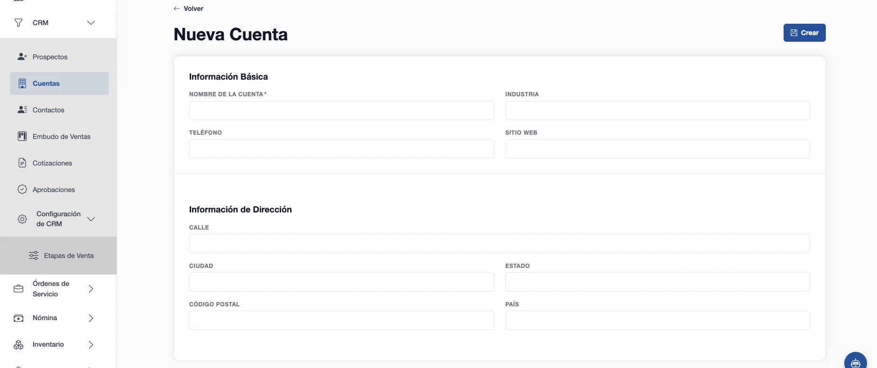This screenshot has width=877, height=368.
Task: Open the Prospectos page
Action: (59, 57)
